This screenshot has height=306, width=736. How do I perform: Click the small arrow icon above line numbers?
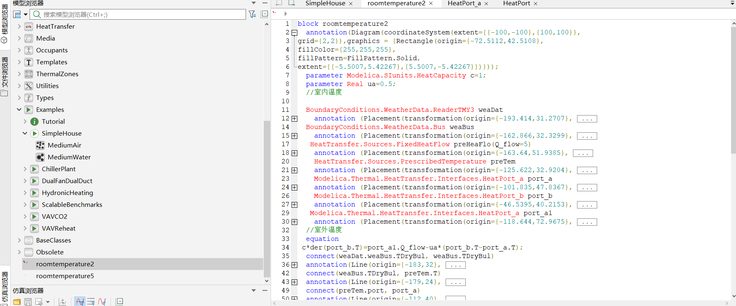click(x=285, y=14)
